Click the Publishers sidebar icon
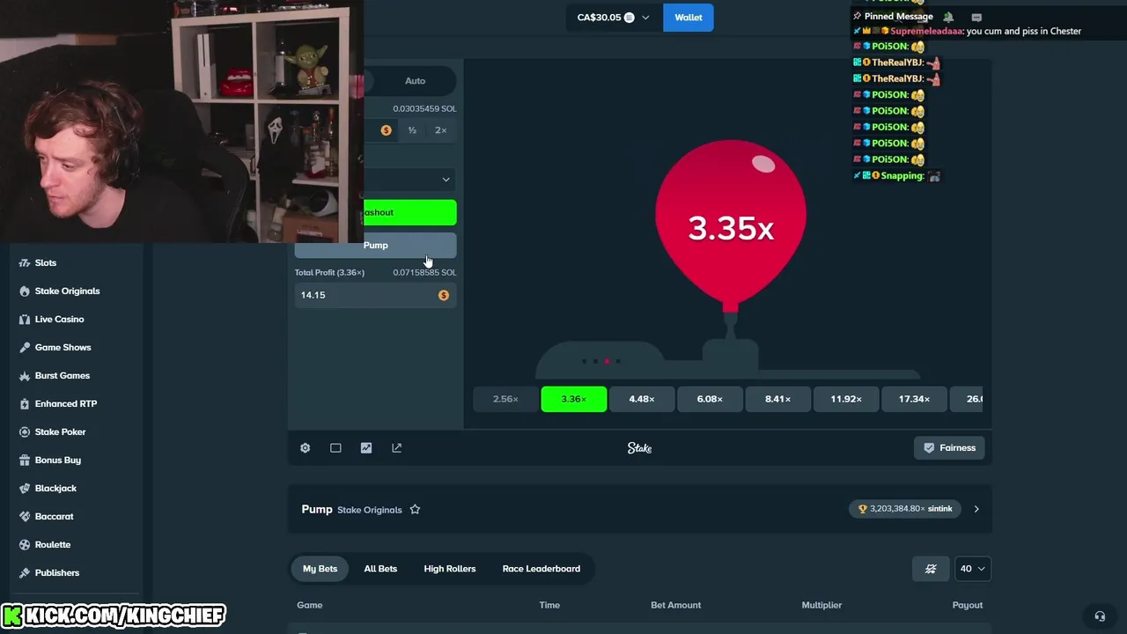The width and height of the screenshot is (1127, 634). tap(25, 573)
